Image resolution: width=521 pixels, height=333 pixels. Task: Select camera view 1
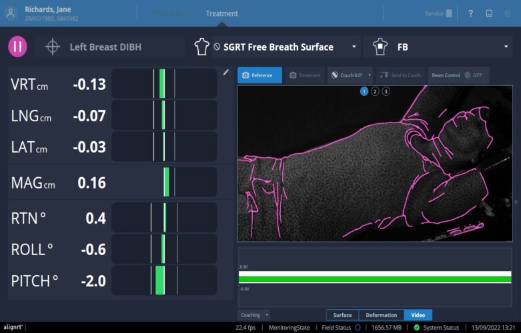pyautogui.click(x=364, y=91)
